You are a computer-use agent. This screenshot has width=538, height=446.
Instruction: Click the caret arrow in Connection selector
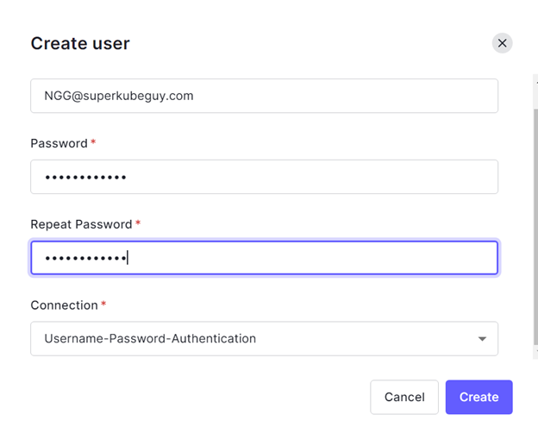point(482,339)
